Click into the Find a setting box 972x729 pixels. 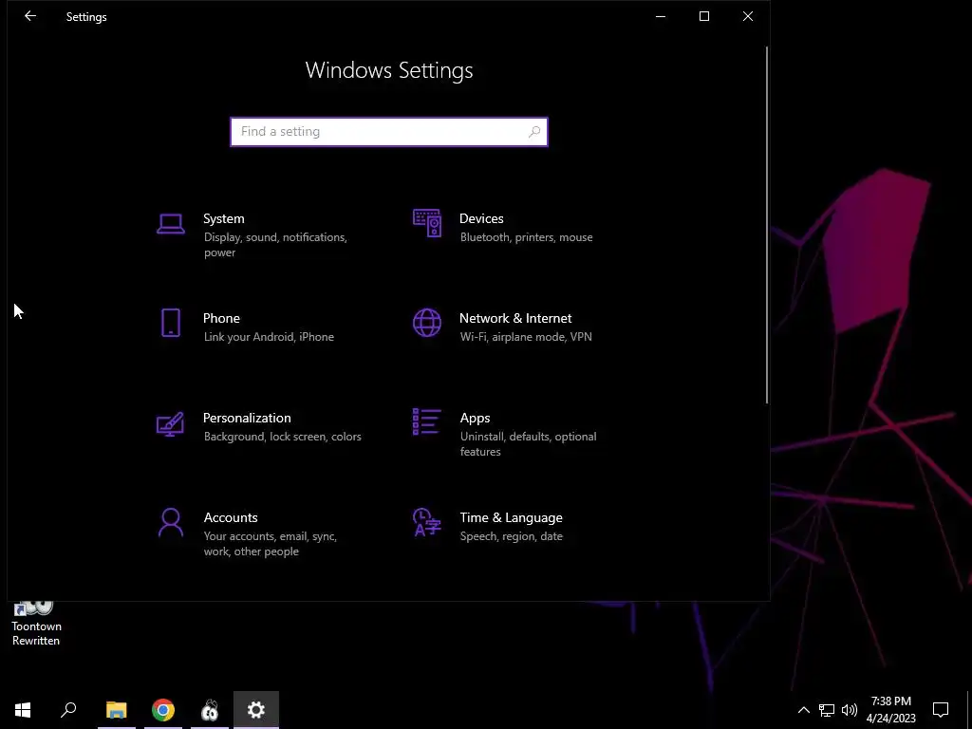click(x=388, y=131)
